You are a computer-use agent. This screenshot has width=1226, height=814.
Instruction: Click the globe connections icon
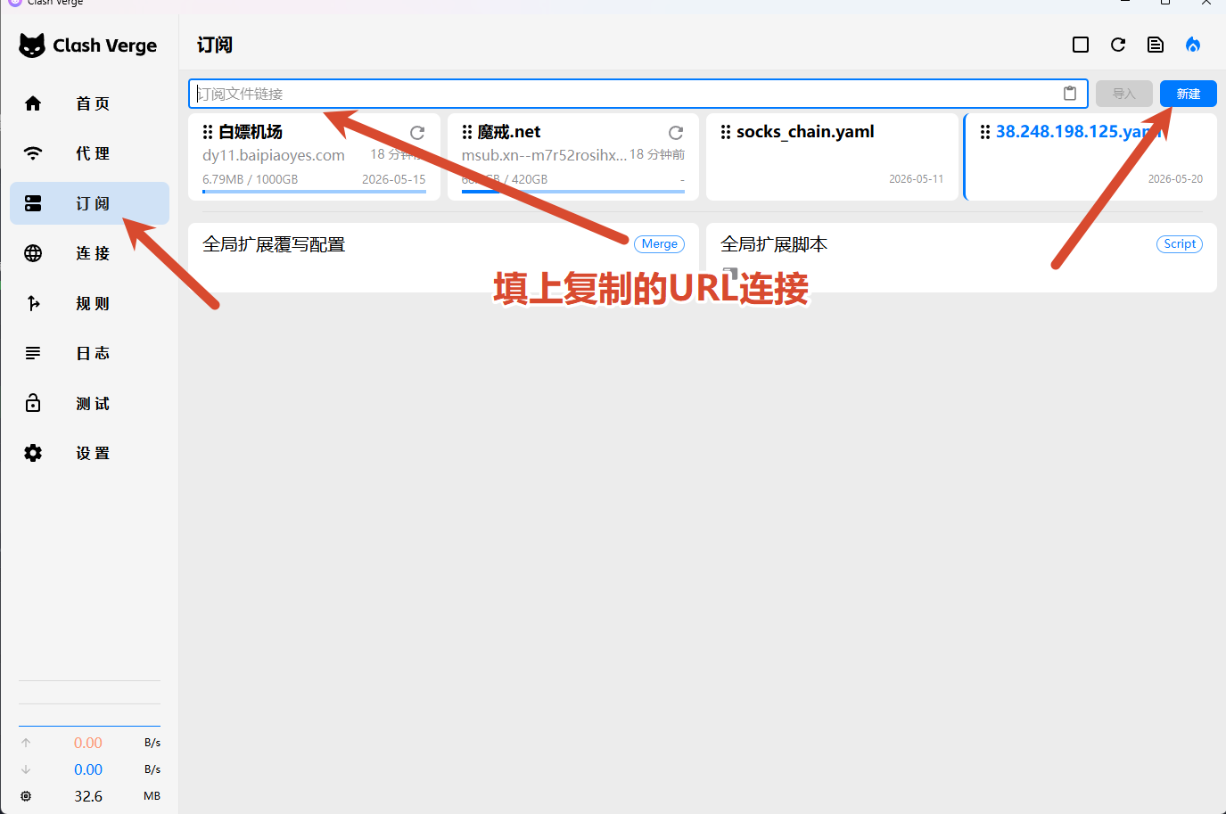click(x=33, y=253)
